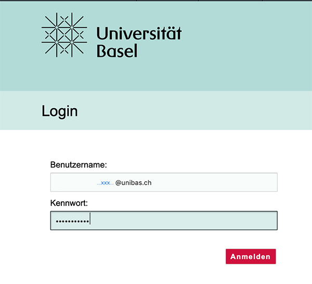This screenshot has height=284, width=312.
Task: Click the masked password dots
Action: pos(72,221)
